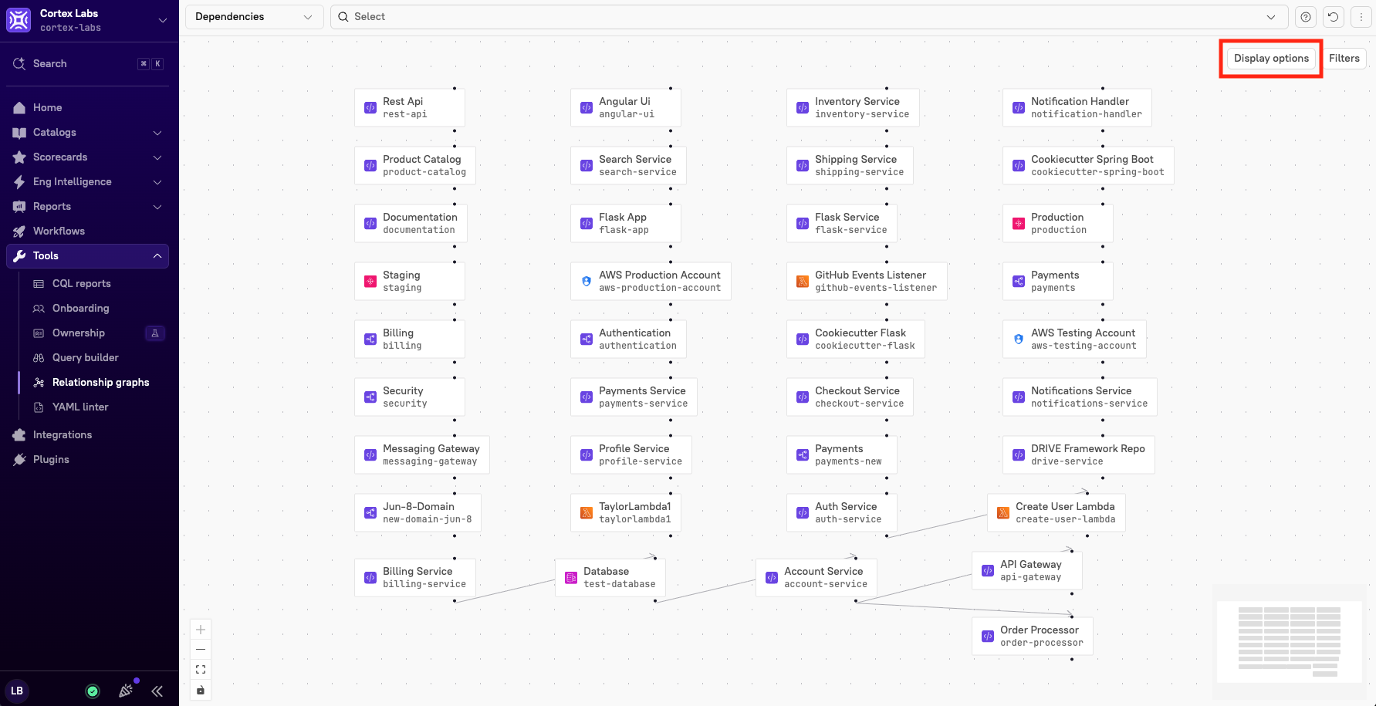Click the Database node icon
Screen dimensions: 1376x706
[x=571, y=578]
